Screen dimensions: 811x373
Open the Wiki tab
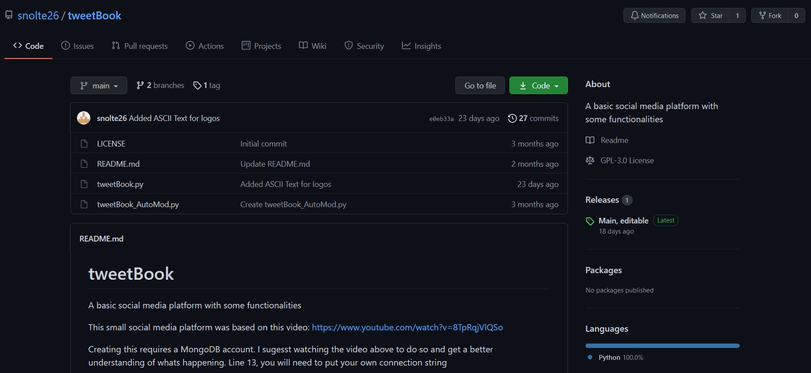[313, 46]
